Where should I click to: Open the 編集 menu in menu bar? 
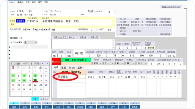[x=21, y=2]
